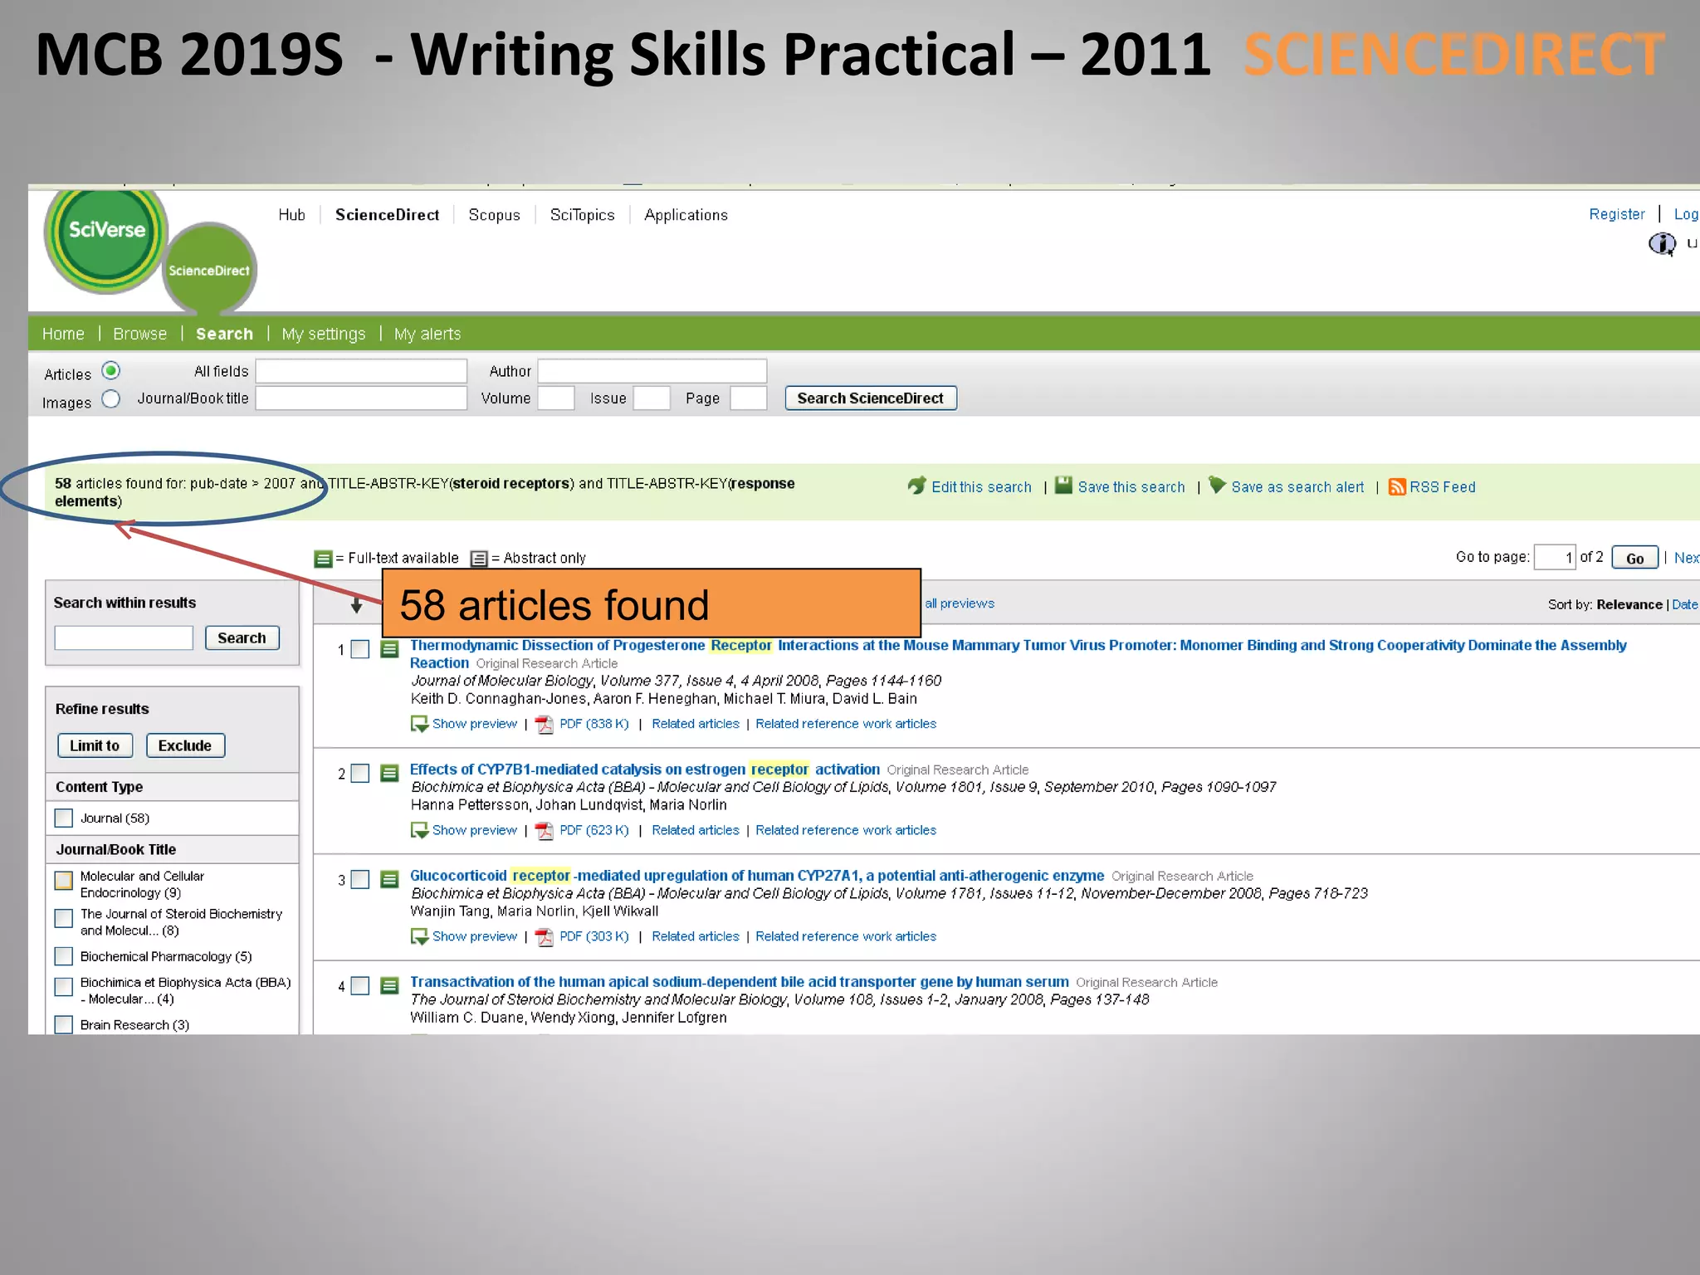1700x1275 pixels.
Task: Click the Go to page number field
Action: [x=1555, y=557]
